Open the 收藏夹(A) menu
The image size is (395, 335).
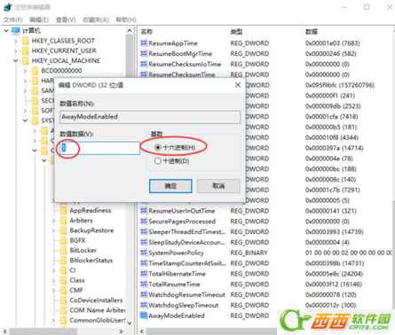[x=96, y=19]
